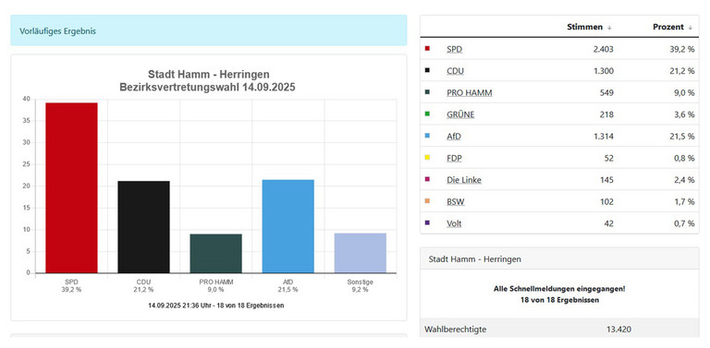Click the yellow FDP color marker
This screenshot has height=348, width=710.
tap(427, 157)
